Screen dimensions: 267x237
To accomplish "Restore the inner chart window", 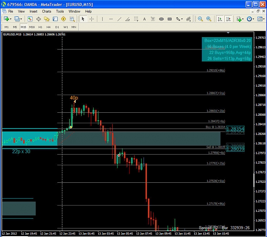I will click(x=258, y=12).
